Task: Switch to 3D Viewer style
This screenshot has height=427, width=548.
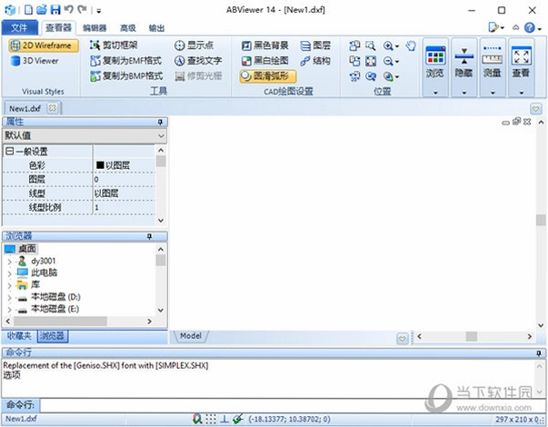Action: (35, 61)
